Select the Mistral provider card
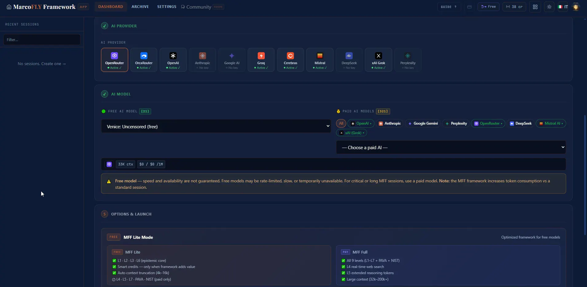 320,60
